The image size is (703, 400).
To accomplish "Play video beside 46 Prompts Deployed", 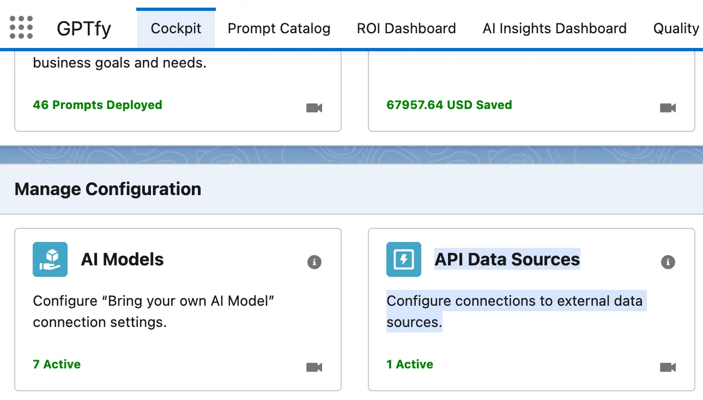I will (x=314, y=108).
